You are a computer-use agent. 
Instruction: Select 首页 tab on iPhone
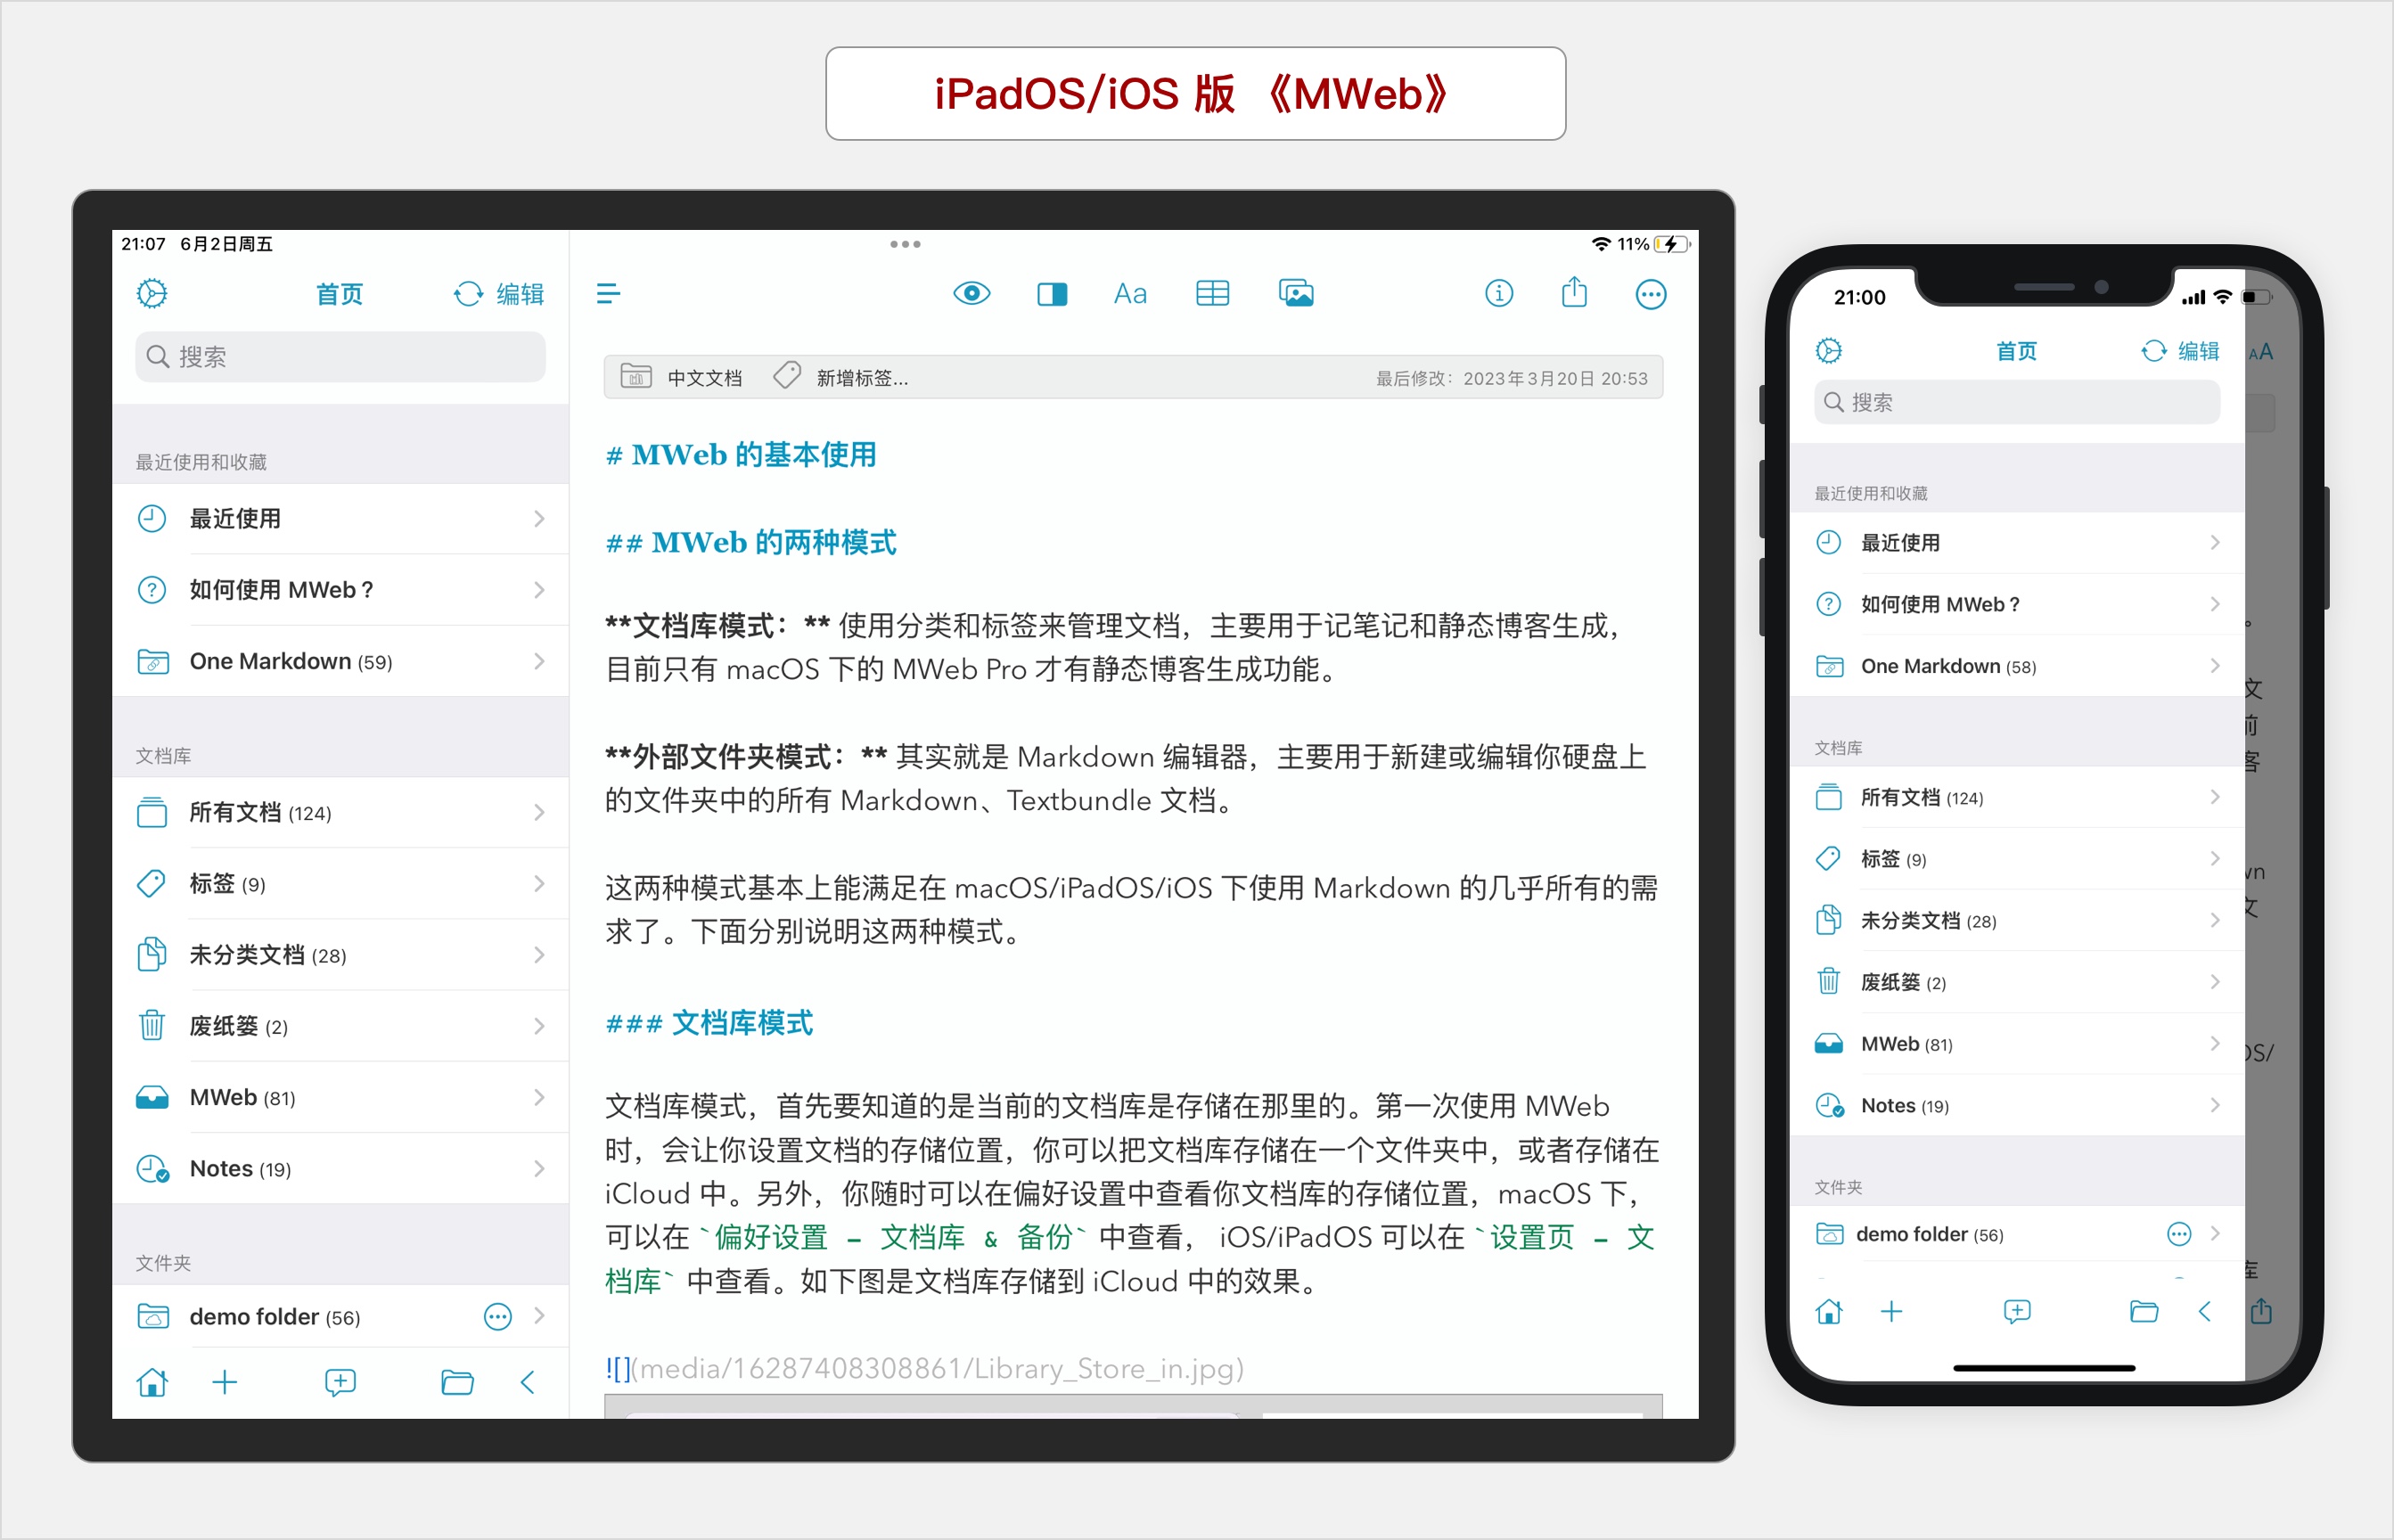pyautogui.click(x=2016, y=350)
